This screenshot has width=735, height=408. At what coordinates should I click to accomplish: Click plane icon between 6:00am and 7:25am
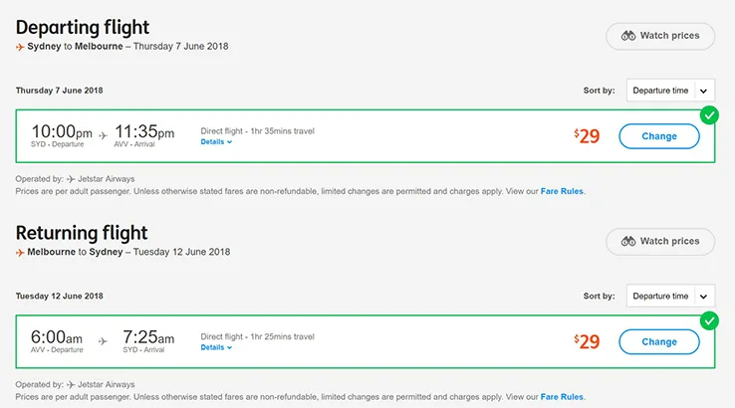(x=104, y=341)
